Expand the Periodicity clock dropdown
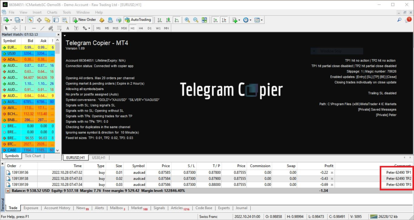The width and height of the screenshot is (414, 220). tap(250, 20)
